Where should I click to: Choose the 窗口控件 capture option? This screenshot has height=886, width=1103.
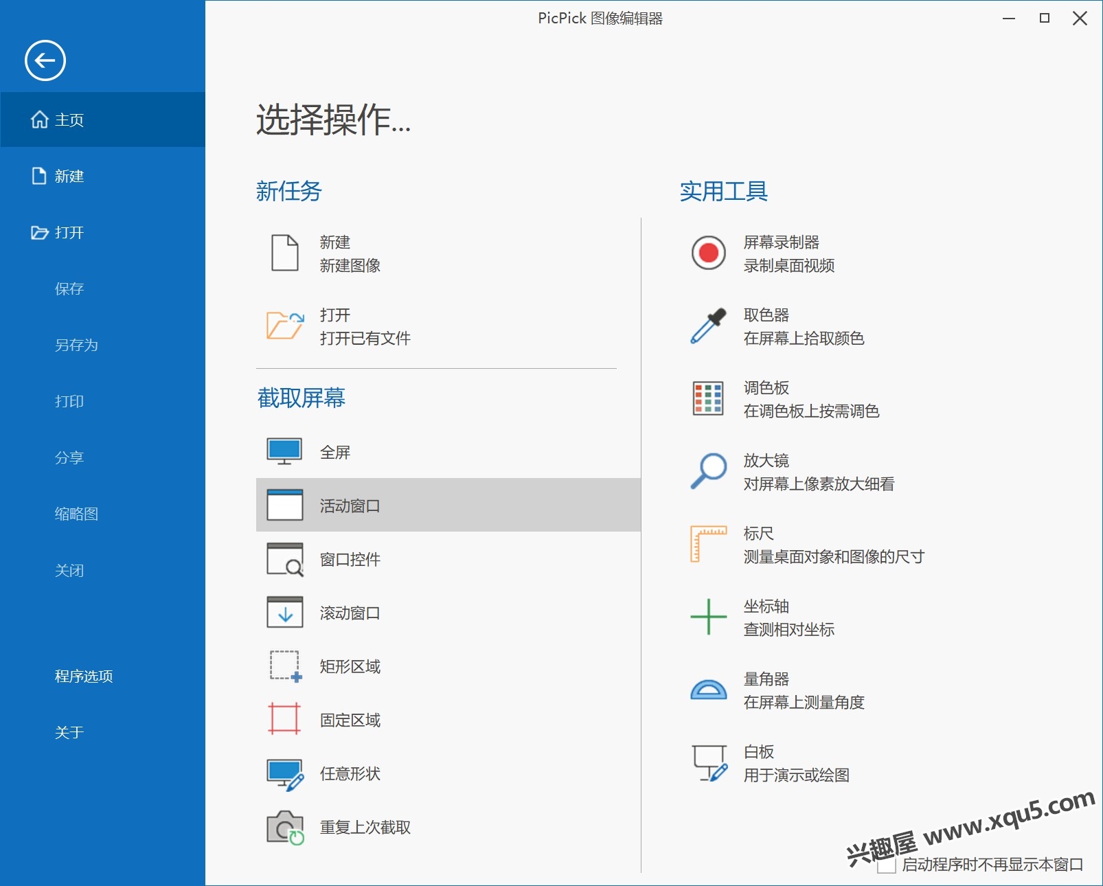point(448,559)
